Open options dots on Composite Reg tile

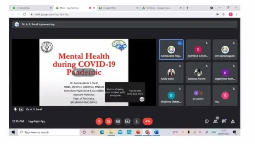pos(180,43)
